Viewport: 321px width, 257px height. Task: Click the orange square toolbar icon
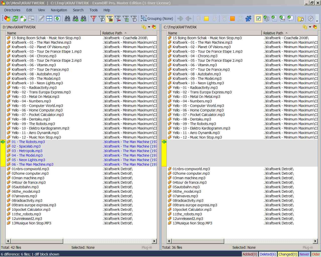pyautogui.click(x=232, y=19)
